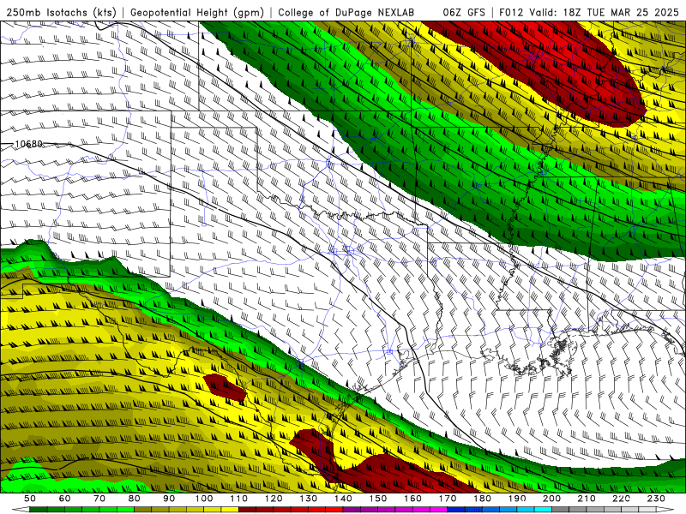
Task: Select the bright red swatch left of 140
Action: (334, 510)
